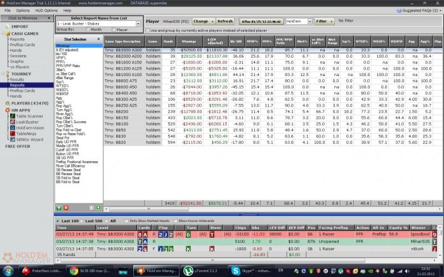The height and width of the screenshot is (277, 444).
Task: Click the red remove stat icon
Action: (66, 207)
